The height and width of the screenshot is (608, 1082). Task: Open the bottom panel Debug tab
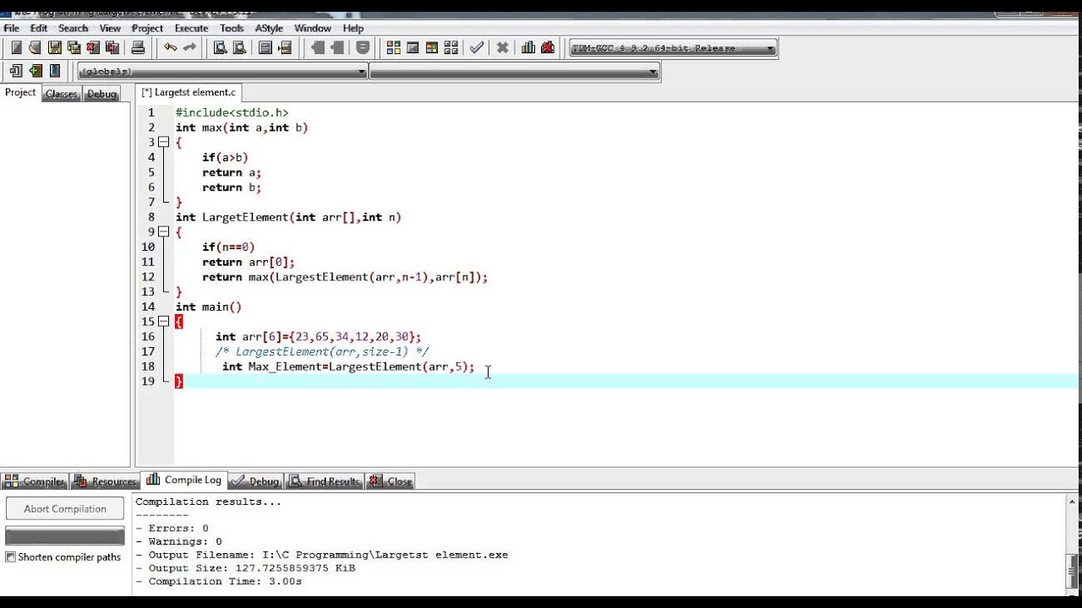[x=255, y=481]
